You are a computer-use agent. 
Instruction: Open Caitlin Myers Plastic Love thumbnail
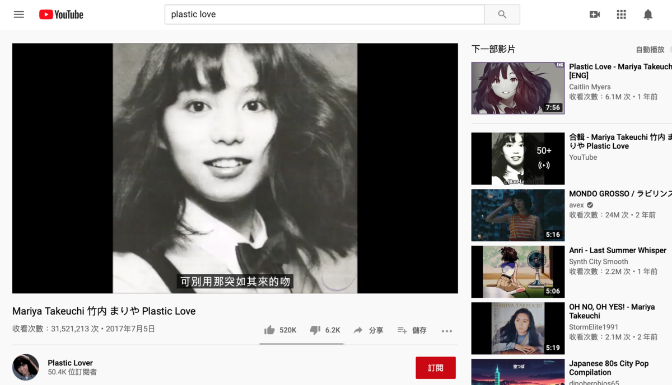point(518,88)
